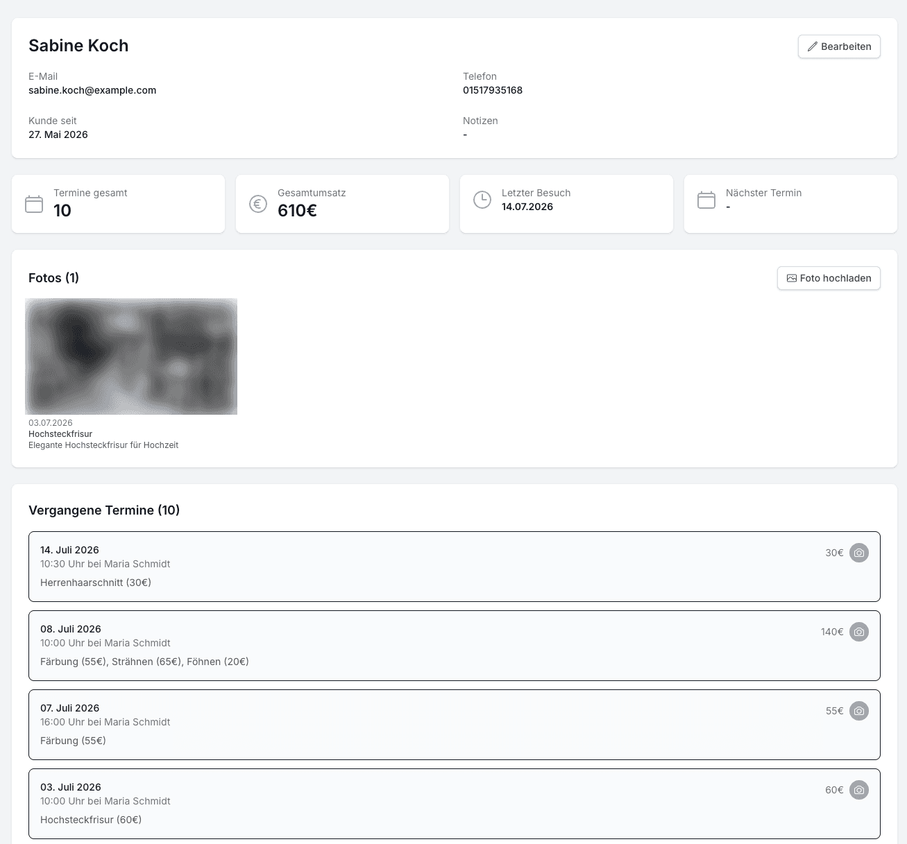The image size is (907, 844).
Task: Click the phone number 01517935168
Action: [x=493, y=90]
